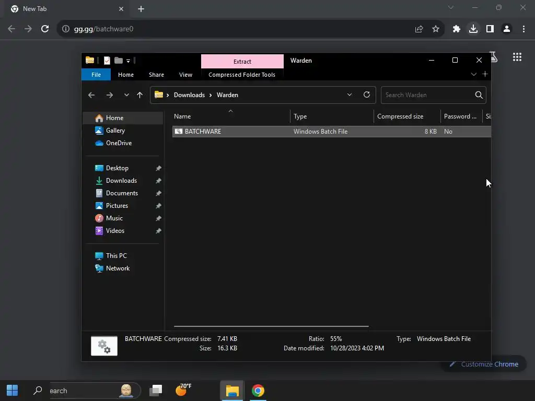Click the Explorer back arrow
This screenshot has height=401, width=535.
click(91, 95)
